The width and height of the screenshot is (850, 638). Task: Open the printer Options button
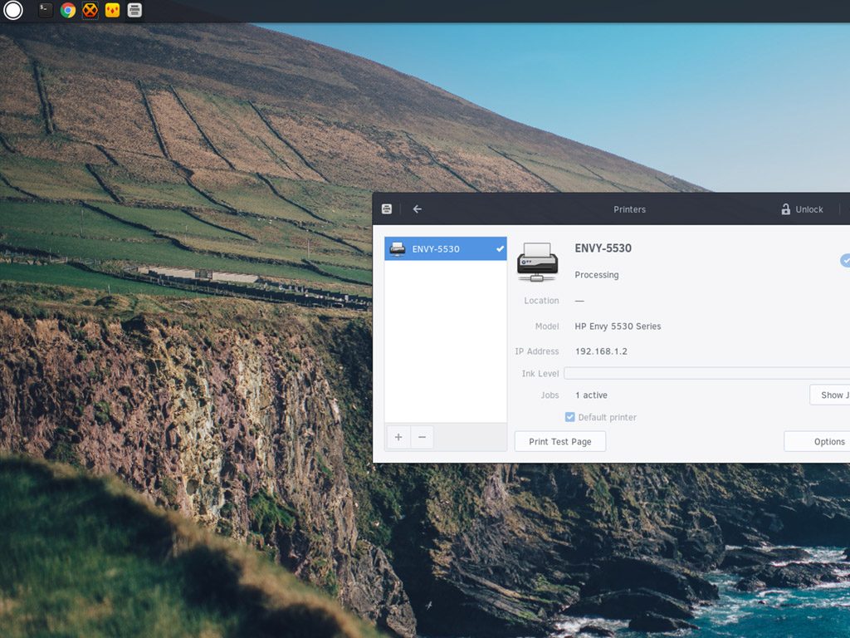pos(817,441)
